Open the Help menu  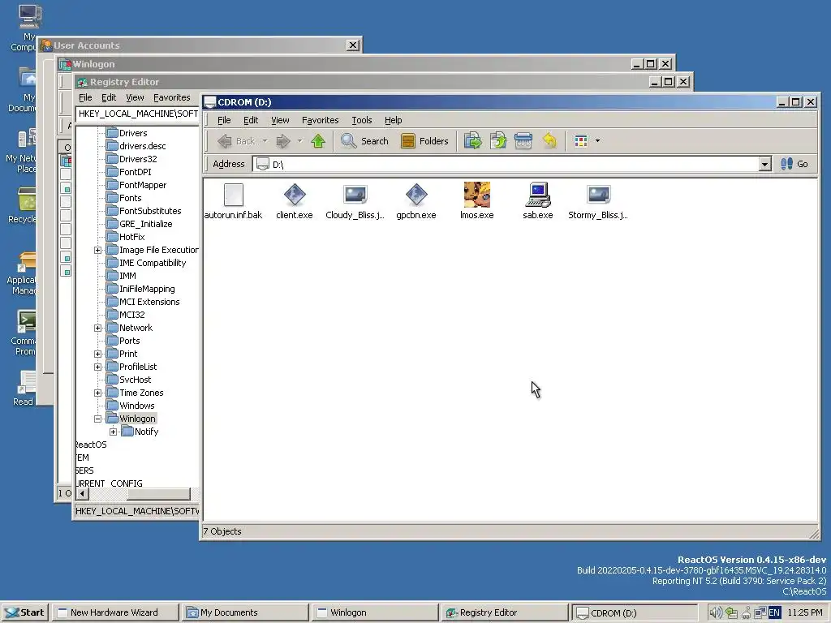click(394, 120)
